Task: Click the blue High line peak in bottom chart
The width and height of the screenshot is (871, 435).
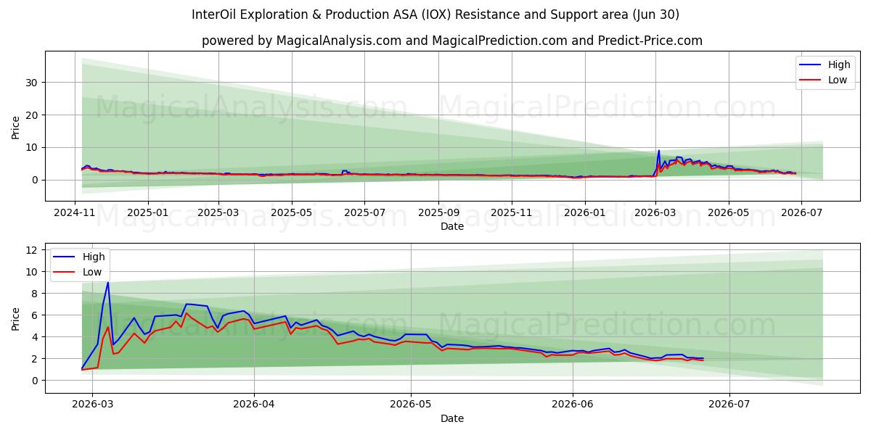Action: [x=108, y=283]
